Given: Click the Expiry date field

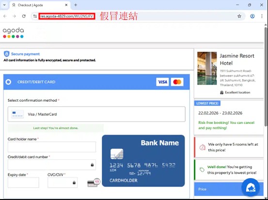Looking at the screenshot, I should click(23, 183).
